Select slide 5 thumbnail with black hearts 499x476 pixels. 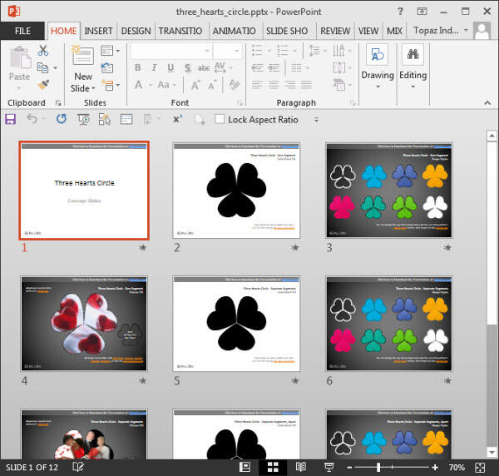tap(235, 324)
